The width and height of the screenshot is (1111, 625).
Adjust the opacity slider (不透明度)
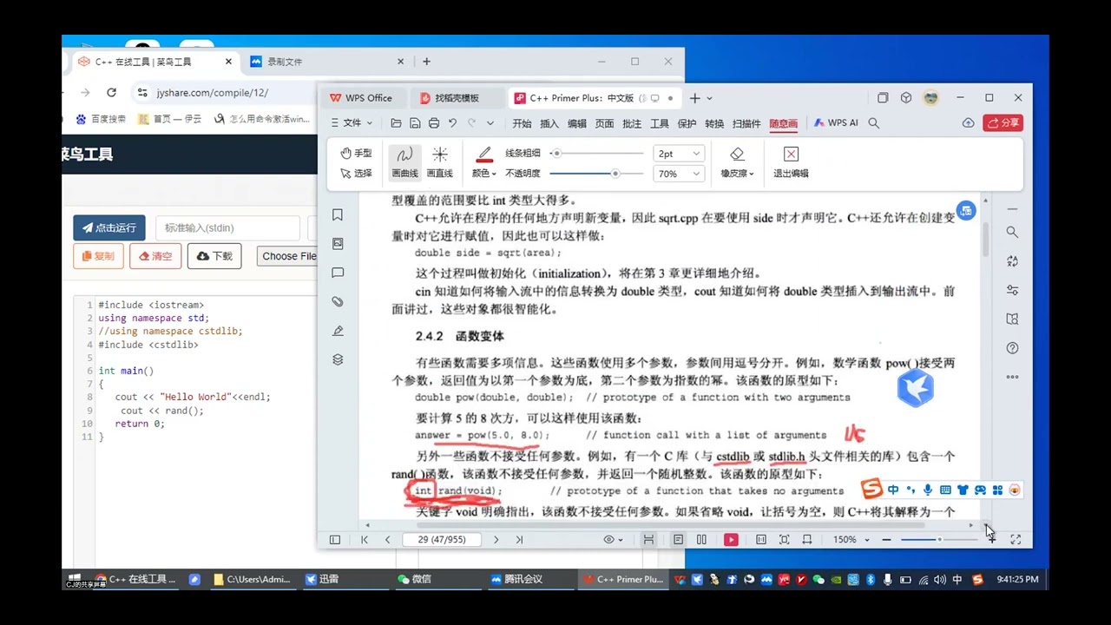click(597, 174)
